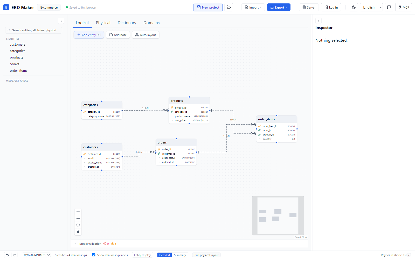The width and height of the screenshot is (415, 259).
Task: Click the product_id primary key icon
Action: coord(172,108)
